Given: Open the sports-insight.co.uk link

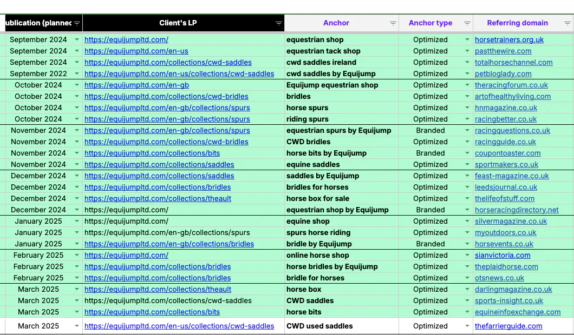Looking at the screenshot, I should coord(509,300).
